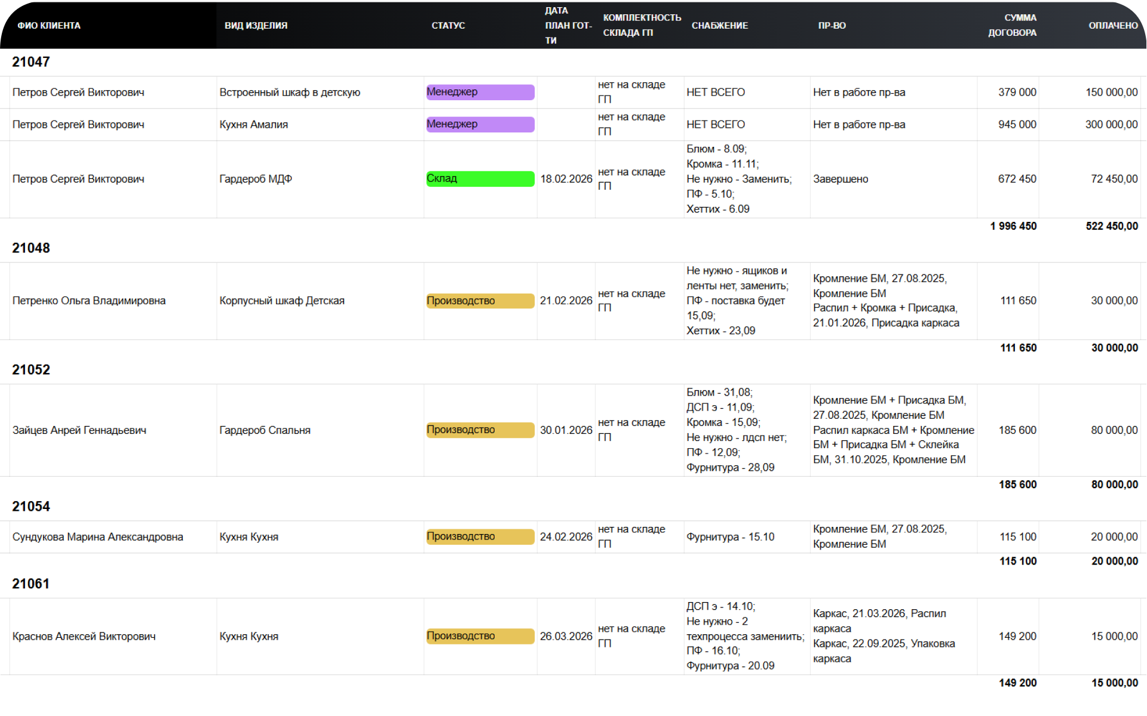The image size is (1147, 716).
Task: Select group header 21061
Action: (x=31, y=584)
